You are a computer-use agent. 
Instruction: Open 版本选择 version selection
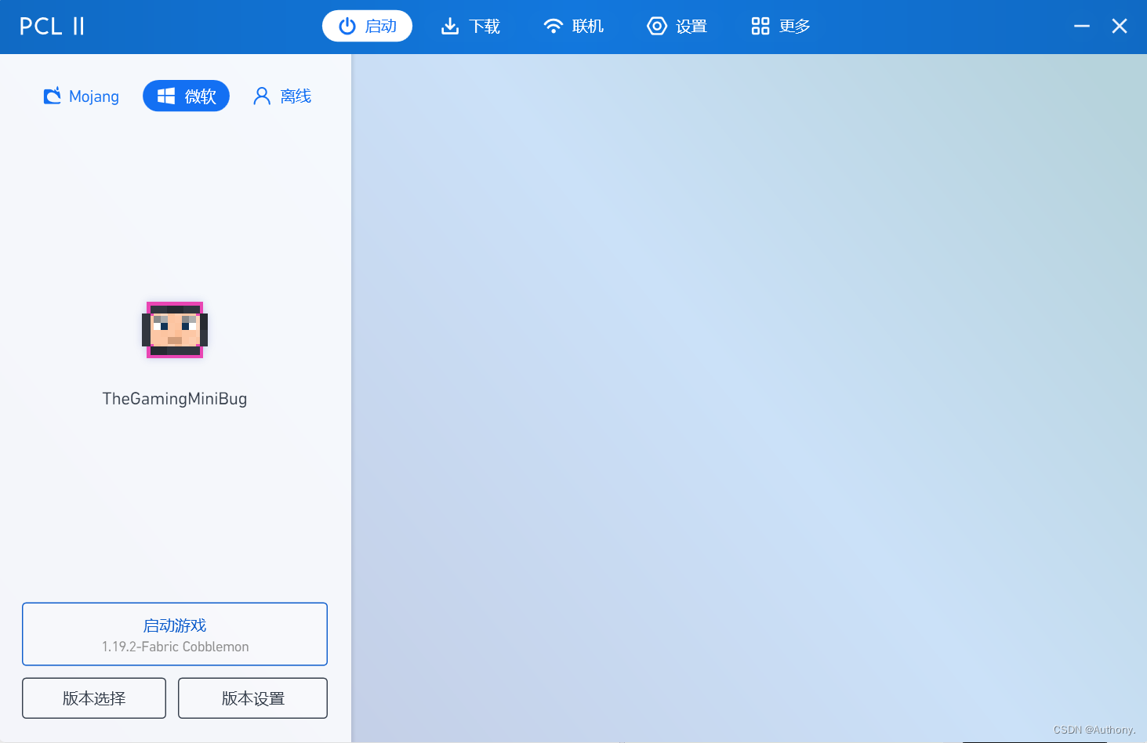point(94,698)
